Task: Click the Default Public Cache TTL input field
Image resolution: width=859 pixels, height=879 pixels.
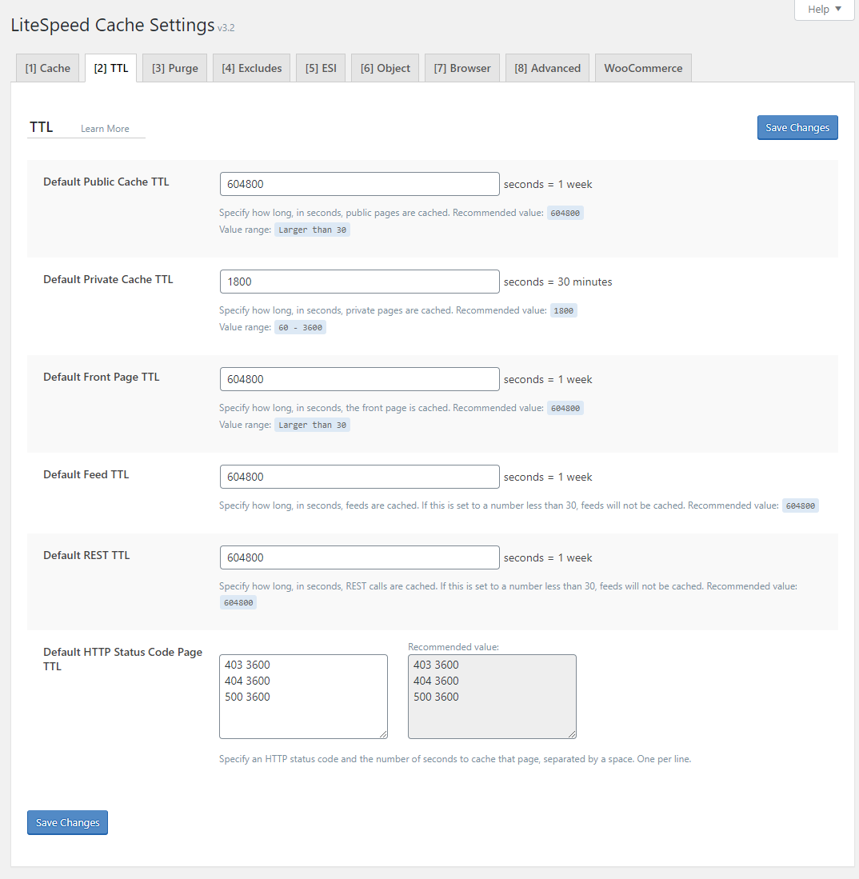Action: [x=359, y=184]
